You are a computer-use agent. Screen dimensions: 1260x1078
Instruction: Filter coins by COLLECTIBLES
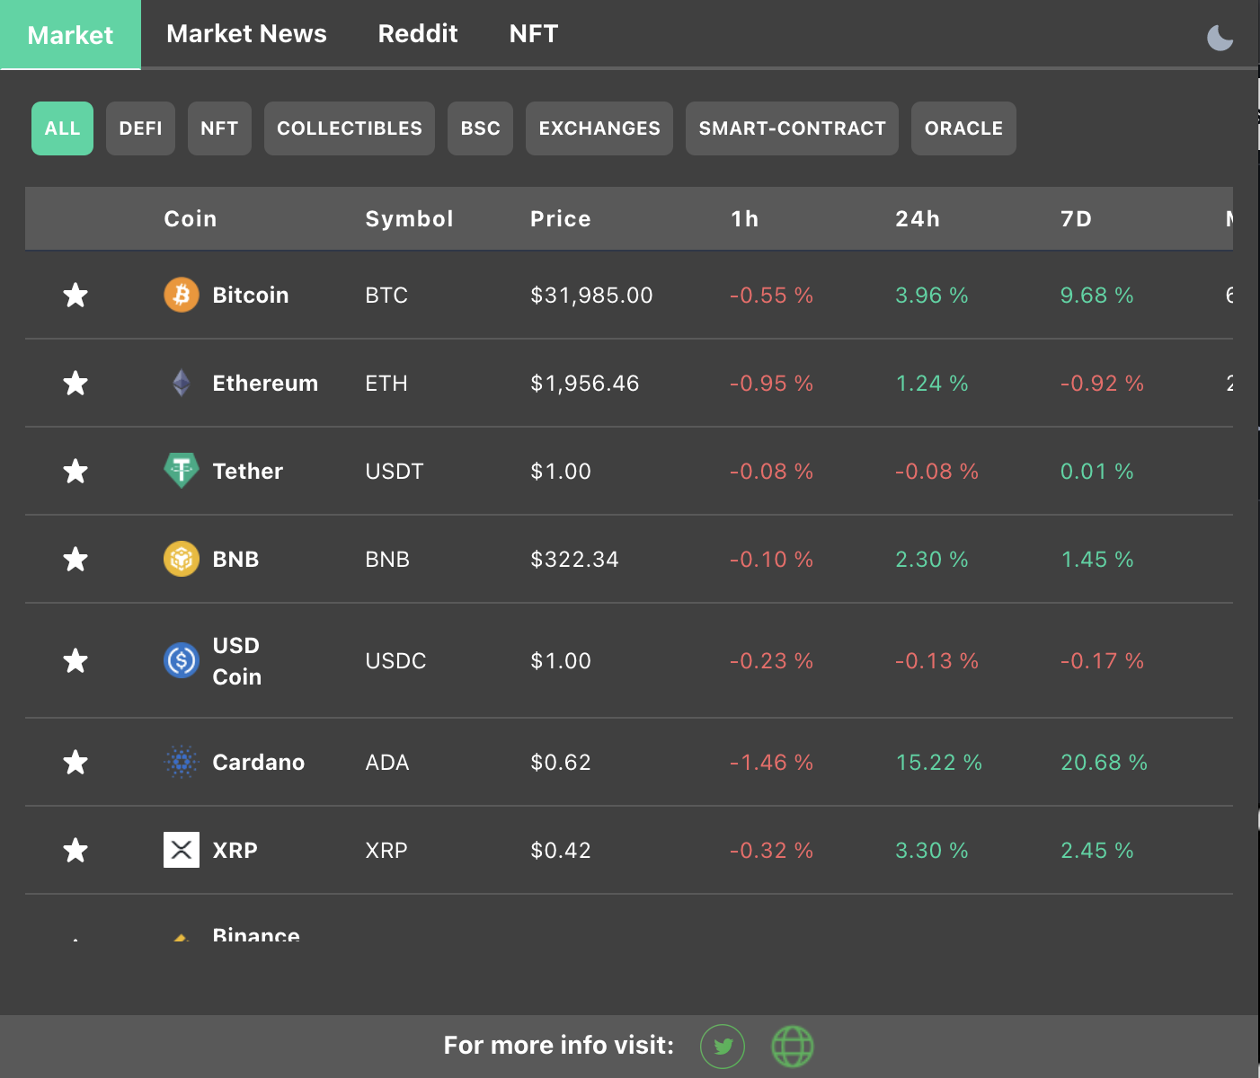pyautogui.click(x=350, y=128)
